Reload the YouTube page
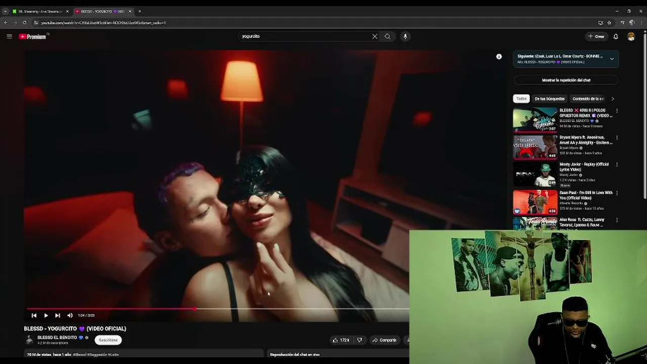This screenshot has height=364, width=647. (24, 23)
